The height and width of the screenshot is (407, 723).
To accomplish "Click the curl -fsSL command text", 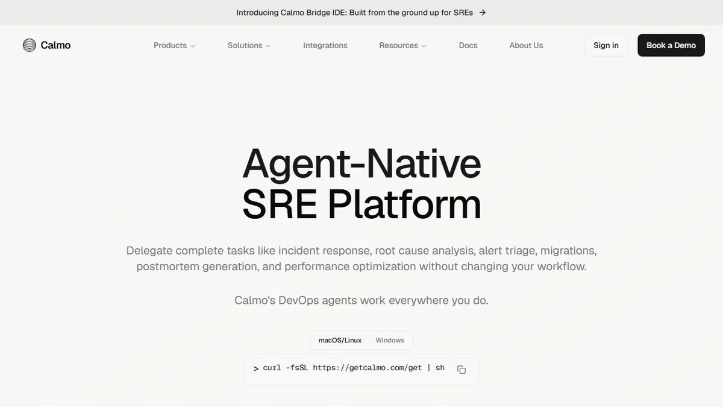I will [354, 368].
